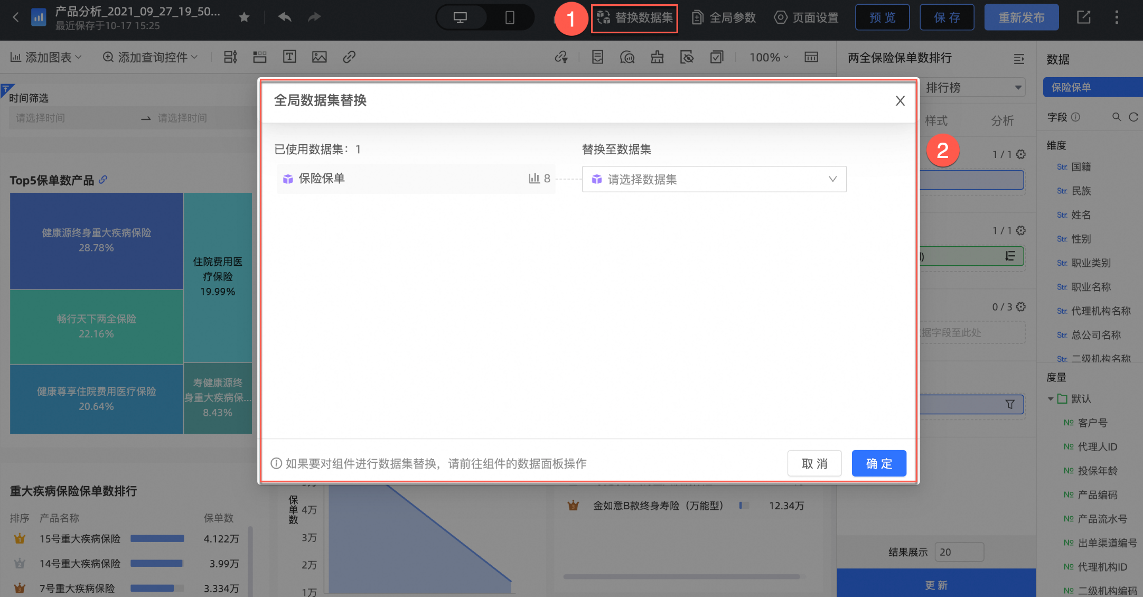Click the checkmark box icon in the toolbar

[x=717, y=57]
